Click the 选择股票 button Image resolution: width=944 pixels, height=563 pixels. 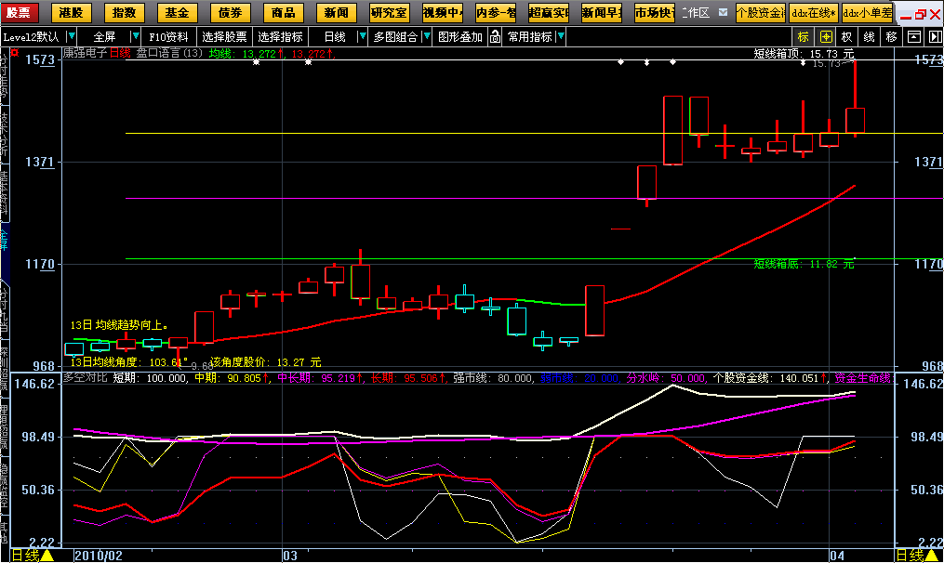pos(225,37)
